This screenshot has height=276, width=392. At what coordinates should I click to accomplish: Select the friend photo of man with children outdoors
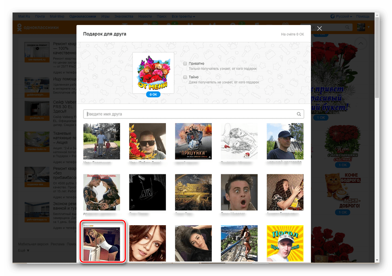tap(102, 141)
